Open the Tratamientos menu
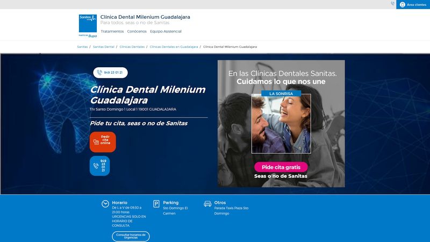The image size is (430, 242). point(112,31)
